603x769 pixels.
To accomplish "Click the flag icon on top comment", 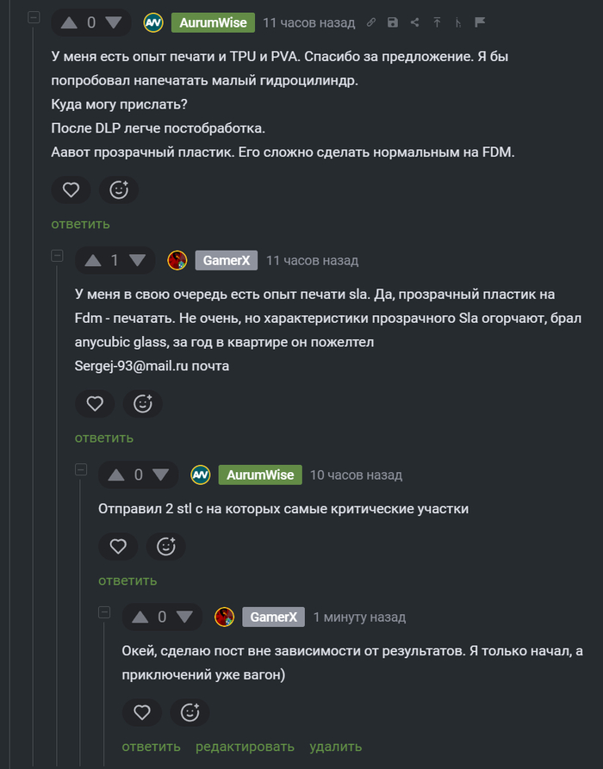I will coord(481,22).
